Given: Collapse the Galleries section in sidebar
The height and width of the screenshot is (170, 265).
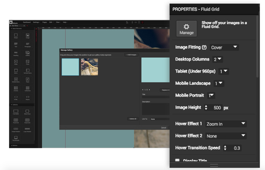Looking at the screenshot, I should click(11, 105).
